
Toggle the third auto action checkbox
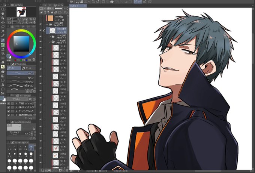[9, 111]
